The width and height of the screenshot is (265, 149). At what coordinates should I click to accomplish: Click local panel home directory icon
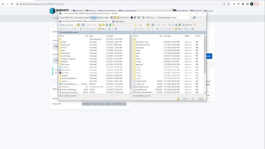107,25
